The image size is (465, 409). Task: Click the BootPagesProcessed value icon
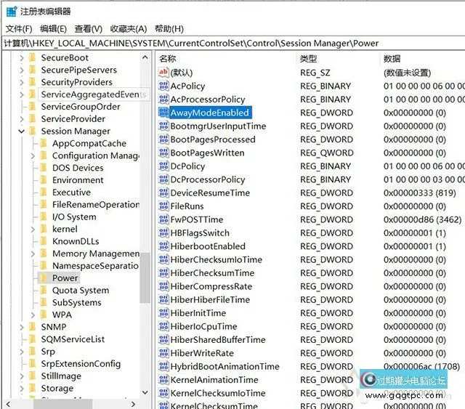(163, 139)
